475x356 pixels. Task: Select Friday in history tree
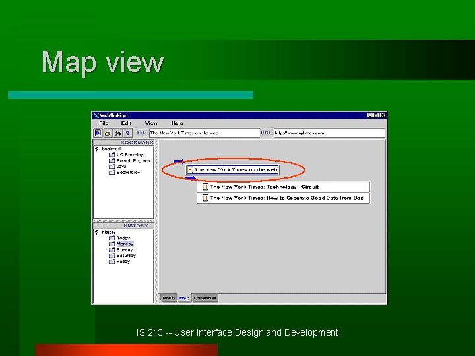(x=123, y=262)
